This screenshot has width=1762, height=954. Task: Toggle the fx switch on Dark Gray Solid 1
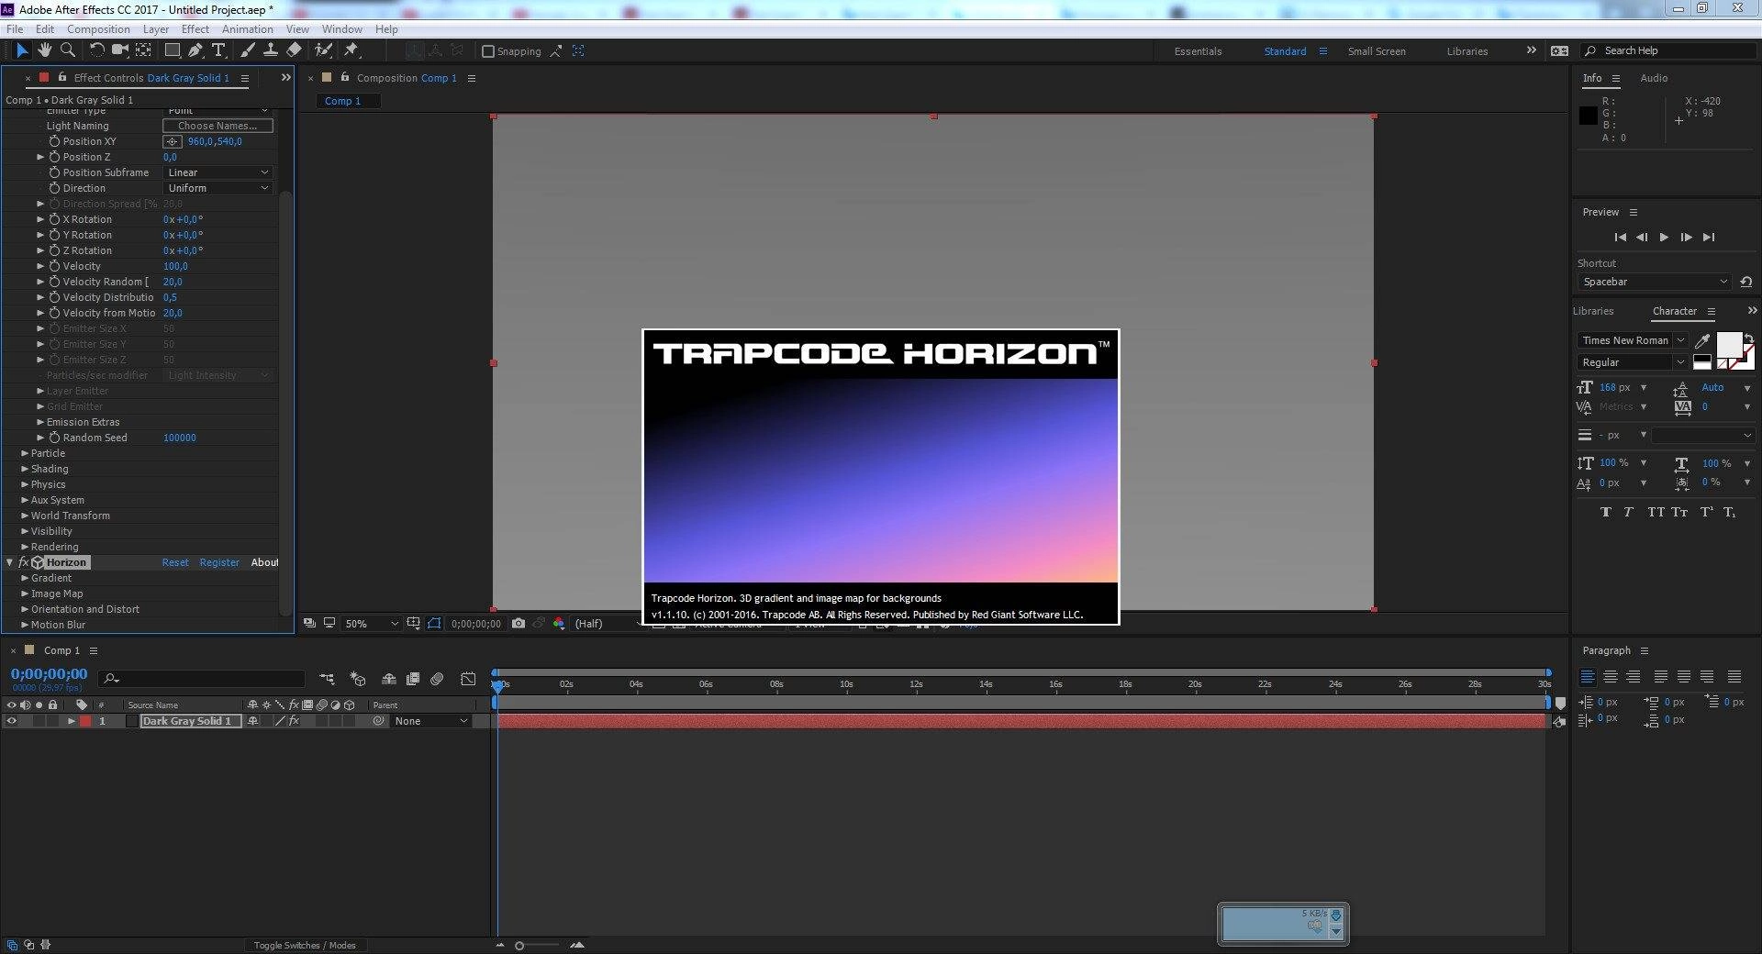pos(294,721)
